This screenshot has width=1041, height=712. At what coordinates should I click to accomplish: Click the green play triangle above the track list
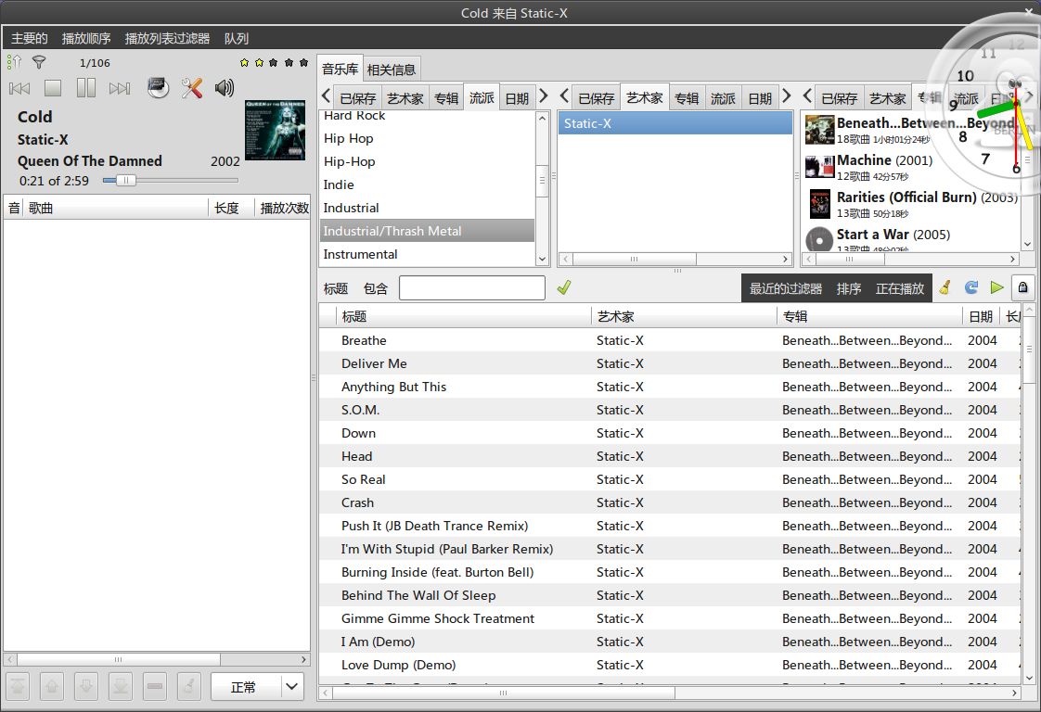coord(996,287)
